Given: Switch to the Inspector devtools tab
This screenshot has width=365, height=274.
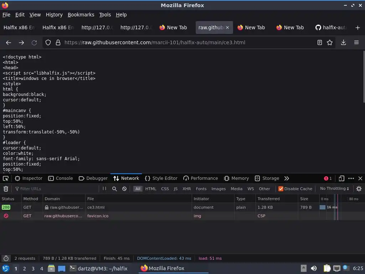Looking at the screenshot, I should point(29,178).
